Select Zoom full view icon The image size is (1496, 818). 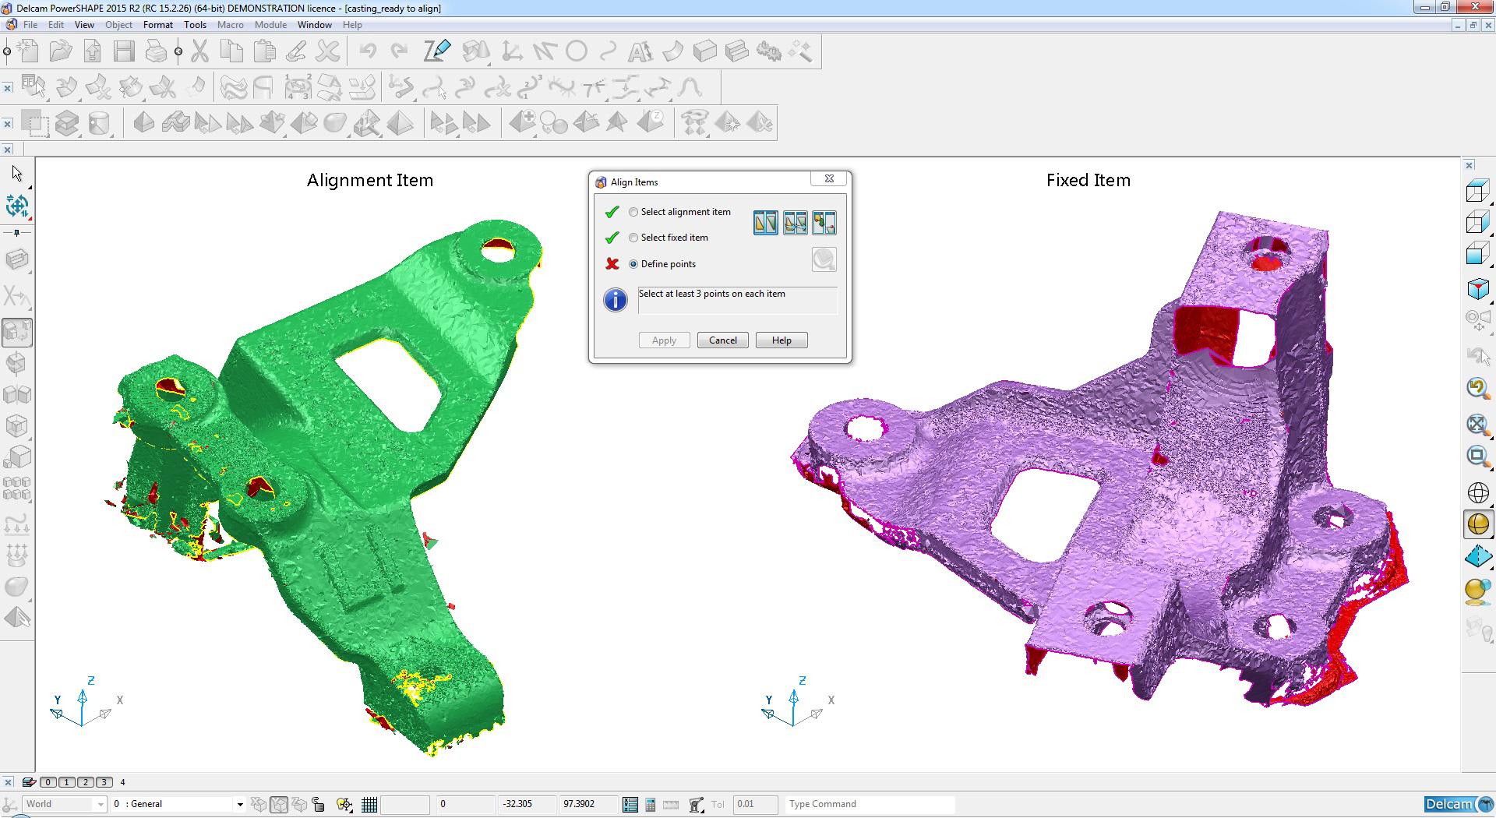(1477, 423)
